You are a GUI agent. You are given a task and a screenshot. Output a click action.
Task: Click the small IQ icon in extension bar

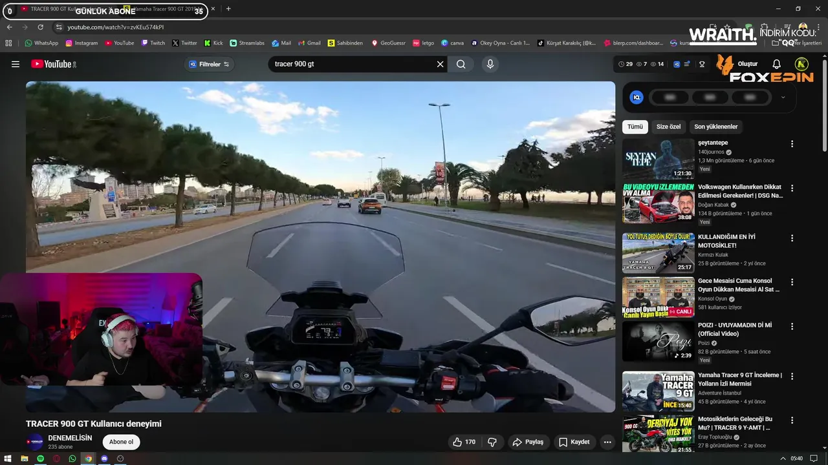coord(677,64)
